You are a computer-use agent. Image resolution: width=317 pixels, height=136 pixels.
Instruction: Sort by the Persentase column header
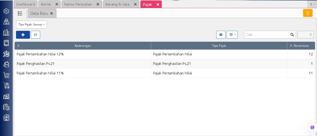[301, 46]
